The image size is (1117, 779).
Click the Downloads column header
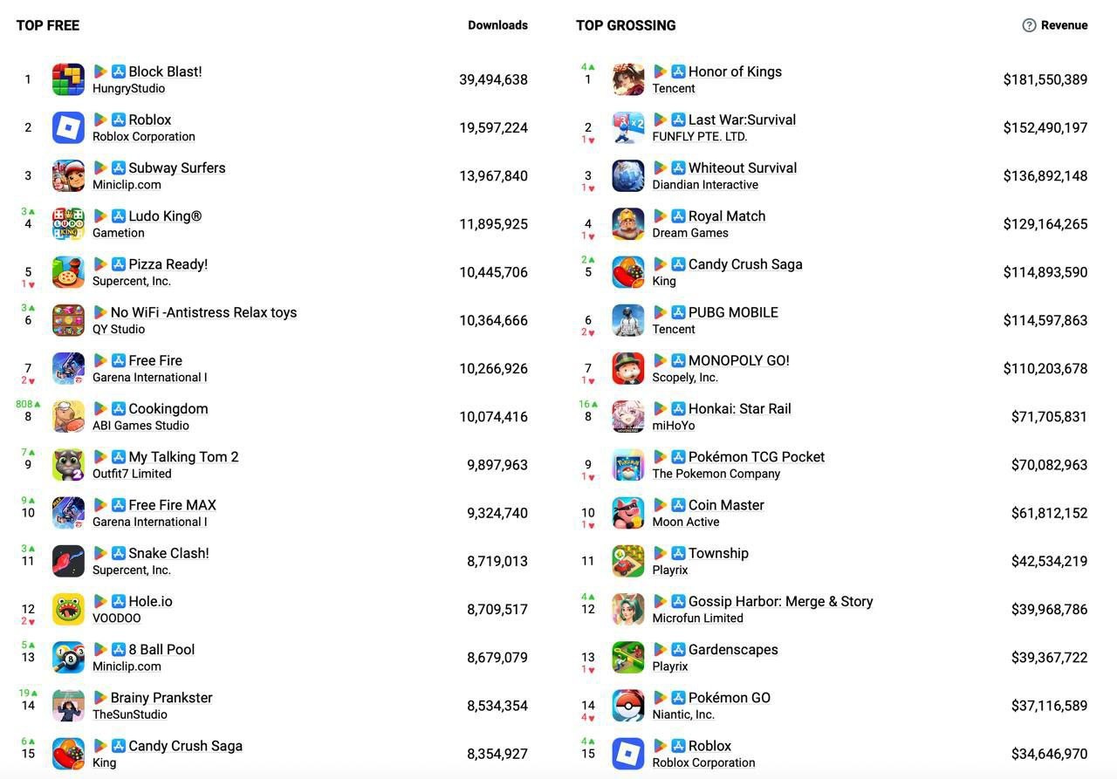[497, 25]
